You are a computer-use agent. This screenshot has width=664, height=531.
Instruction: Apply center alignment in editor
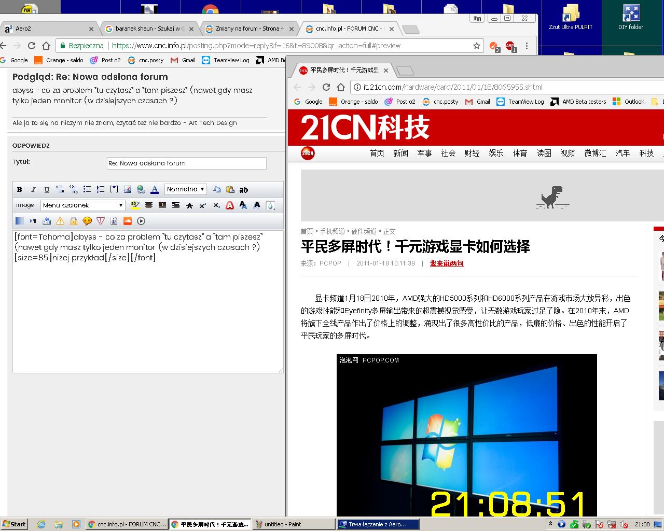(x=149, y=205)
